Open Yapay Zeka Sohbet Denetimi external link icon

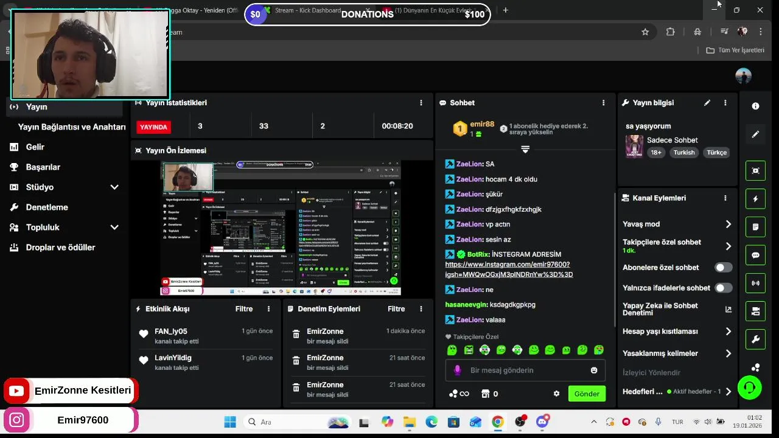728,309
